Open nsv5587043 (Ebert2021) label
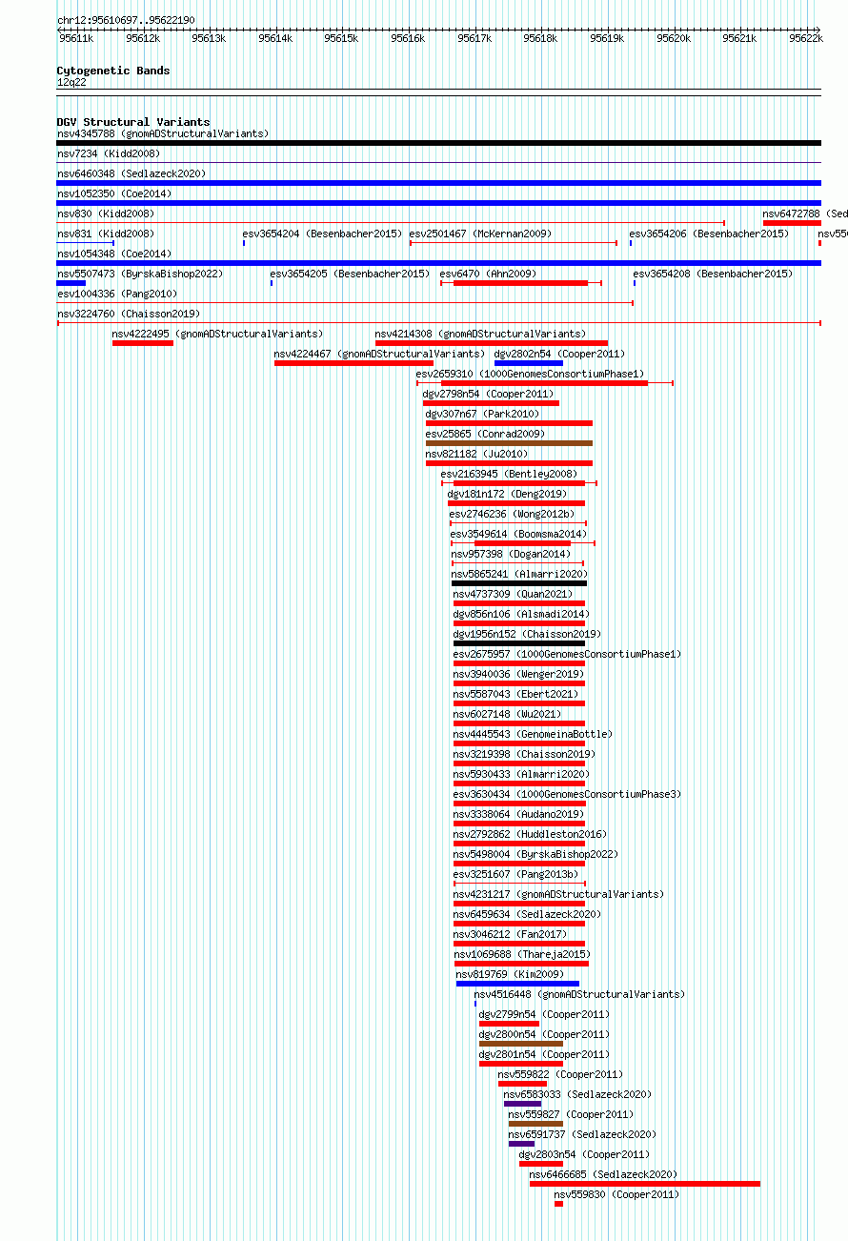 (516, 694)
